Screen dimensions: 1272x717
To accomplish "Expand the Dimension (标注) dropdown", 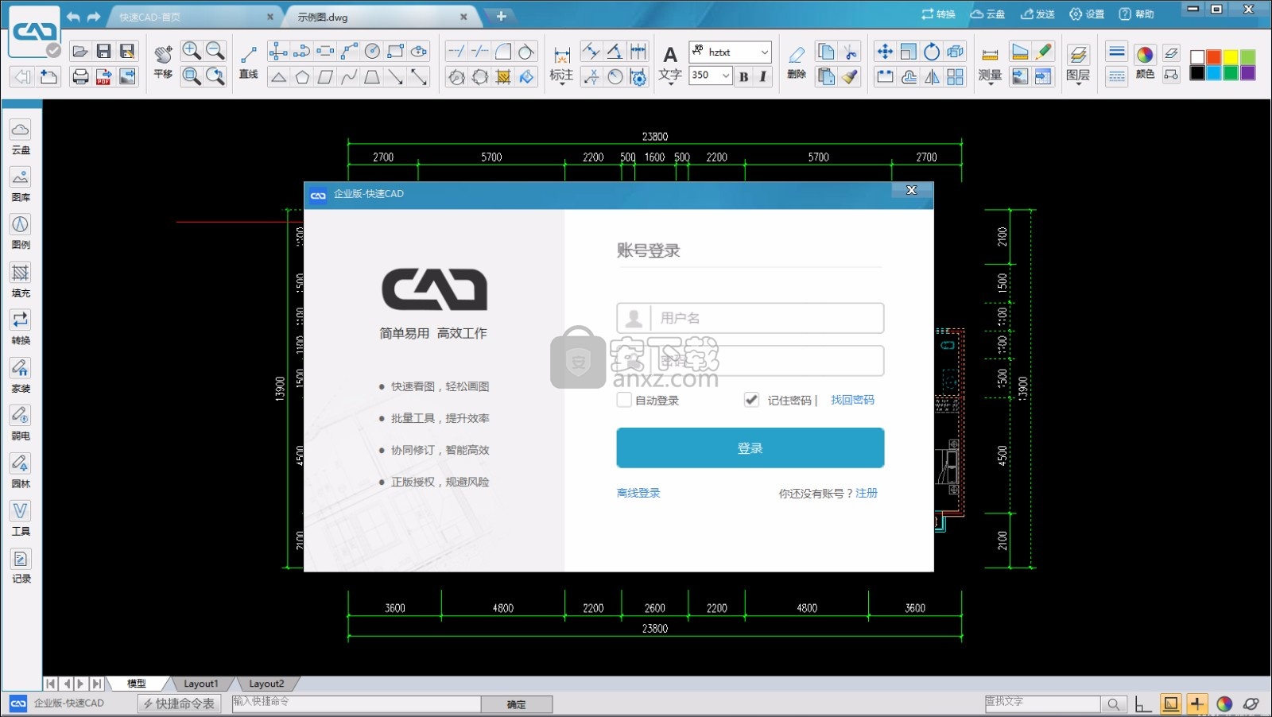I will (x=561, y=83).
